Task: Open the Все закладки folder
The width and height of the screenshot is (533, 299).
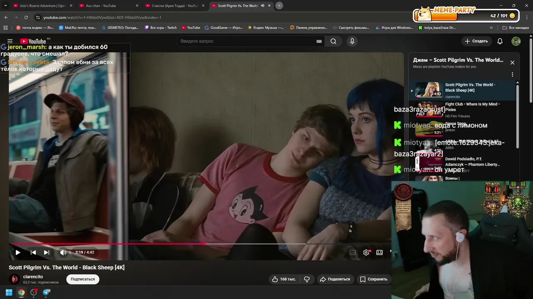Action: (x=516, y=28)
